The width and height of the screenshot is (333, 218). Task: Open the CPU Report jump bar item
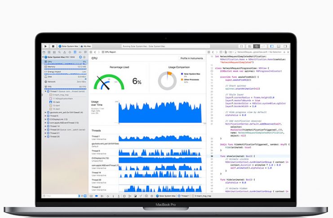click(x=111, y=52)
